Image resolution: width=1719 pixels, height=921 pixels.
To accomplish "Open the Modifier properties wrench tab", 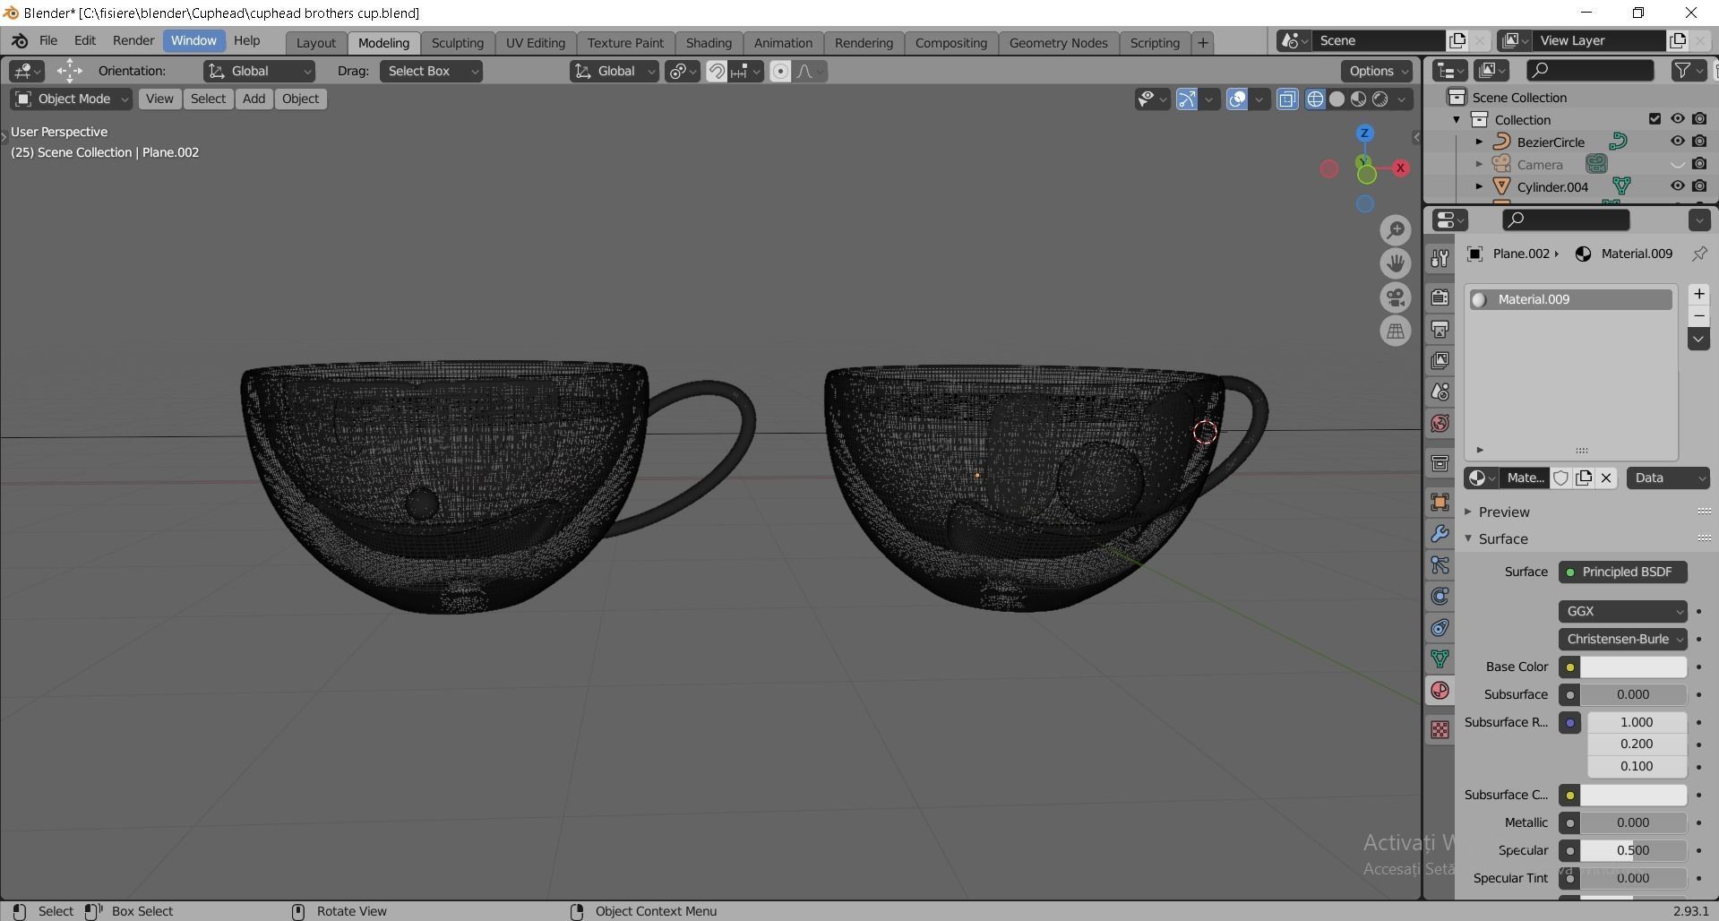I will (1440, 533).
